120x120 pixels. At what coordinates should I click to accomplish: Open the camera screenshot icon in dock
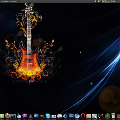pos(54,116)
